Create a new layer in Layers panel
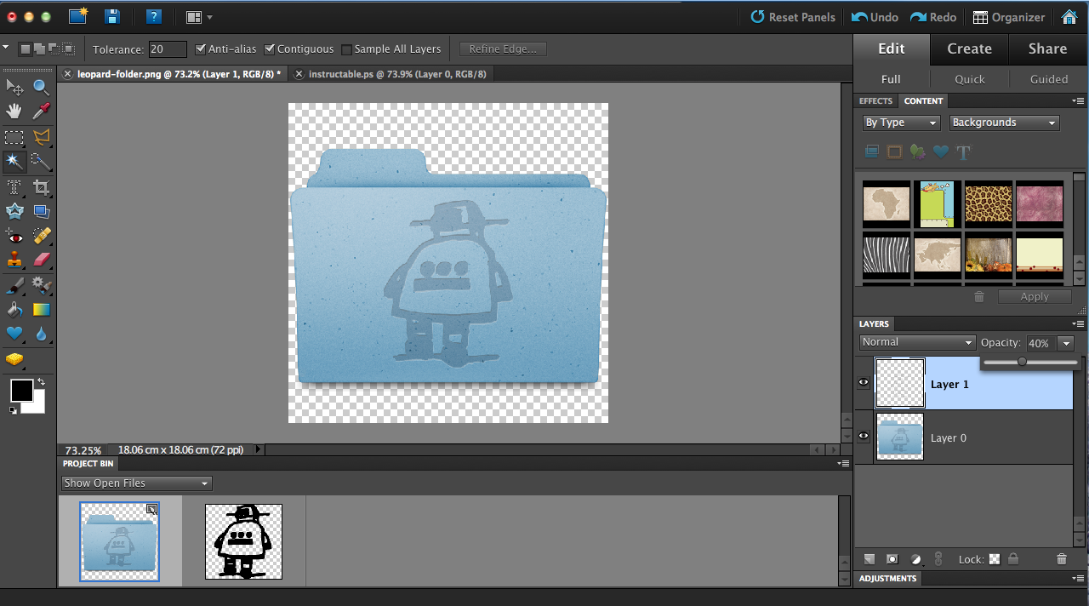The height and width of the screenshot is (606, 1089). click(869, 559)
